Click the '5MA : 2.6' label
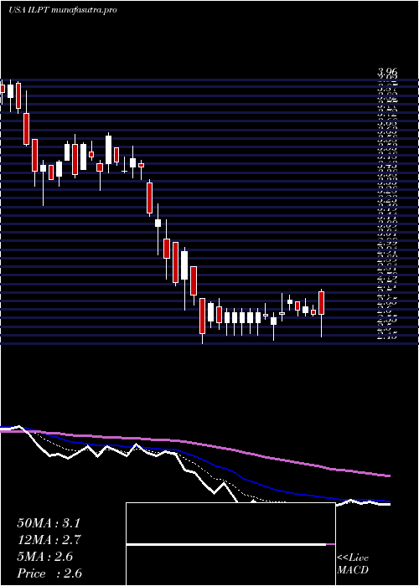 (45, 557)
